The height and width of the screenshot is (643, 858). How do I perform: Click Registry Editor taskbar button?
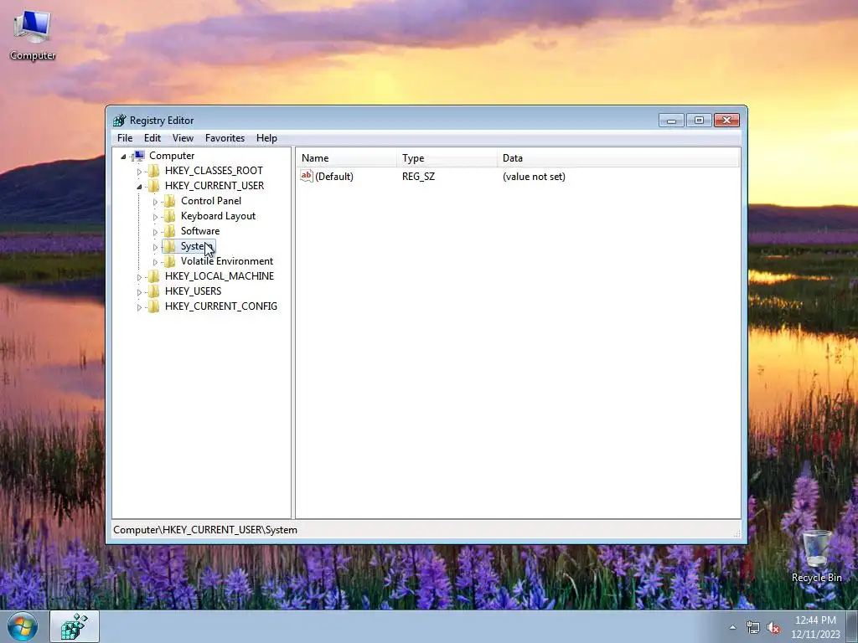(75, 626)
